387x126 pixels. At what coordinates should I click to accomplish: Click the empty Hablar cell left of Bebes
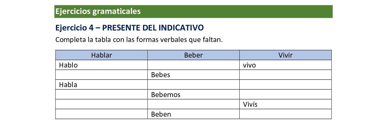(101, 75)
